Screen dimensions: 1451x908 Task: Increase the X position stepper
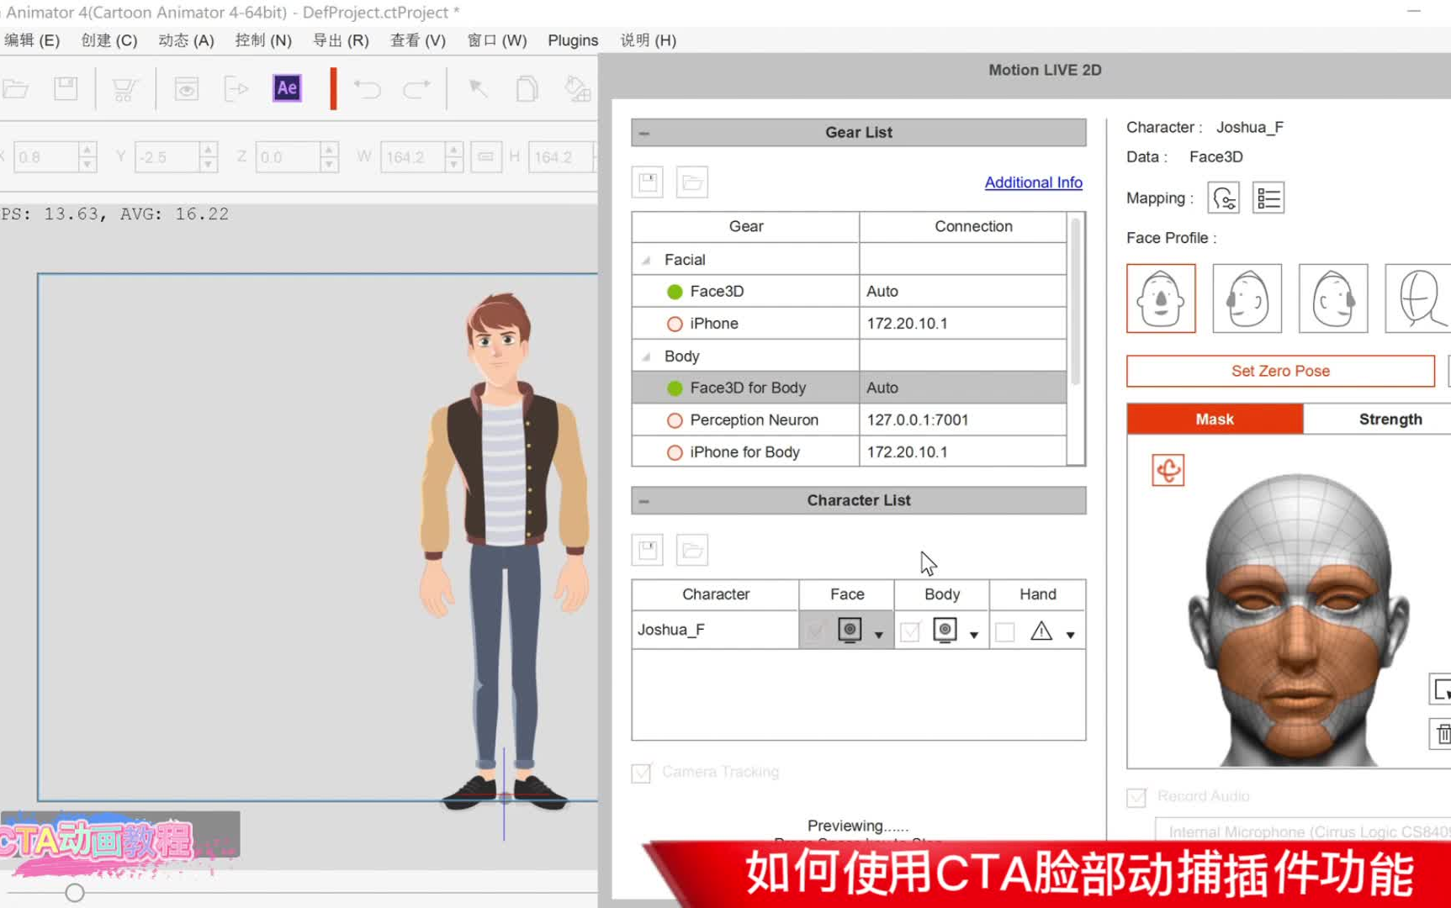(87, 150)
